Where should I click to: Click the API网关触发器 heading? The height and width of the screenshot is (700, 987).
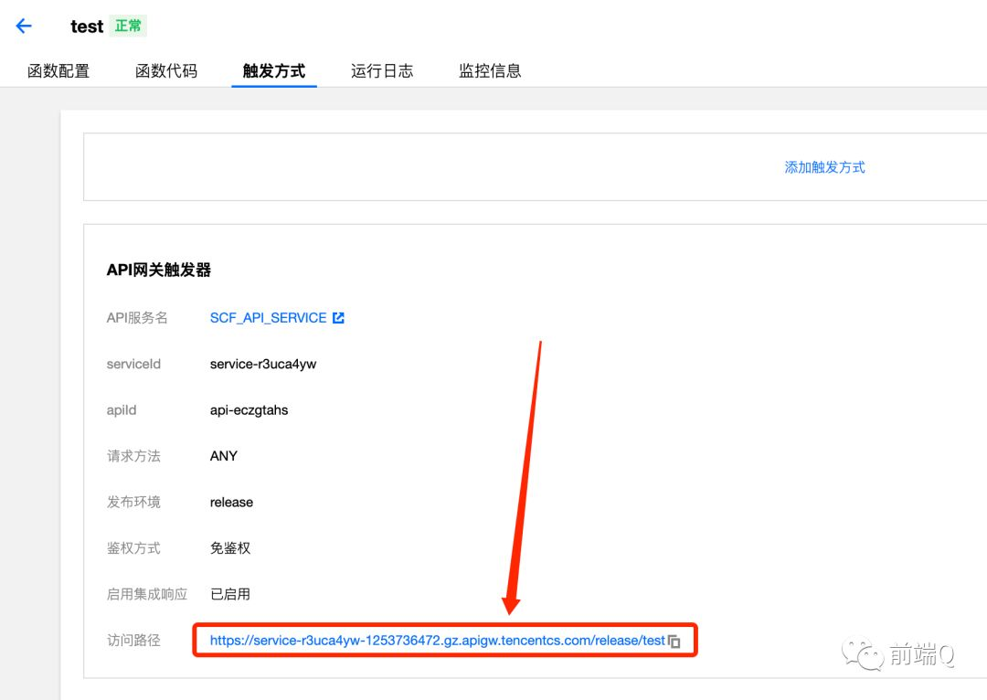pyautogui.click(x=159, y=270)
